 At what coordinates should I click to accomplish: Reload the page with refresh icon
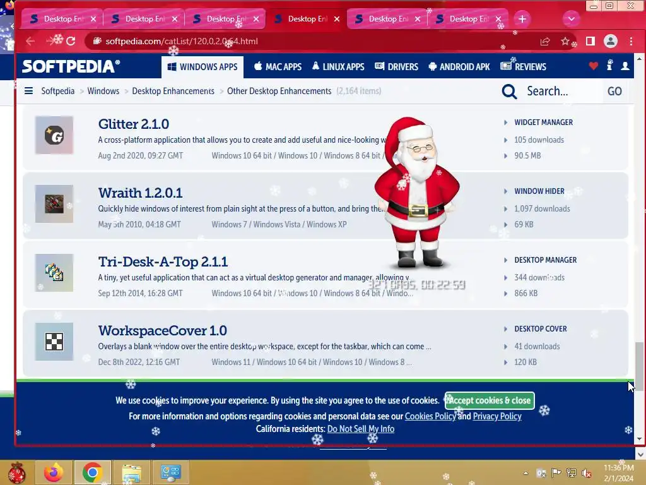point(71,41)
